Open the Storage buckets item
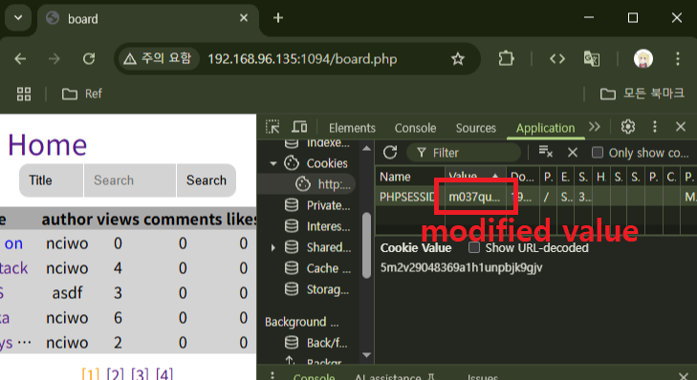The width and height of the screenshot is (697, 380). (327, 289)
